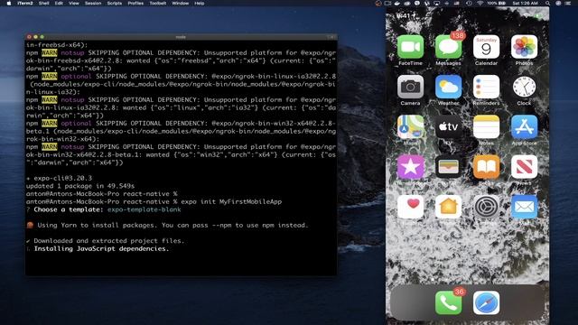
Task: Open Photos app on the phone
Action: [x=524, y=47]
